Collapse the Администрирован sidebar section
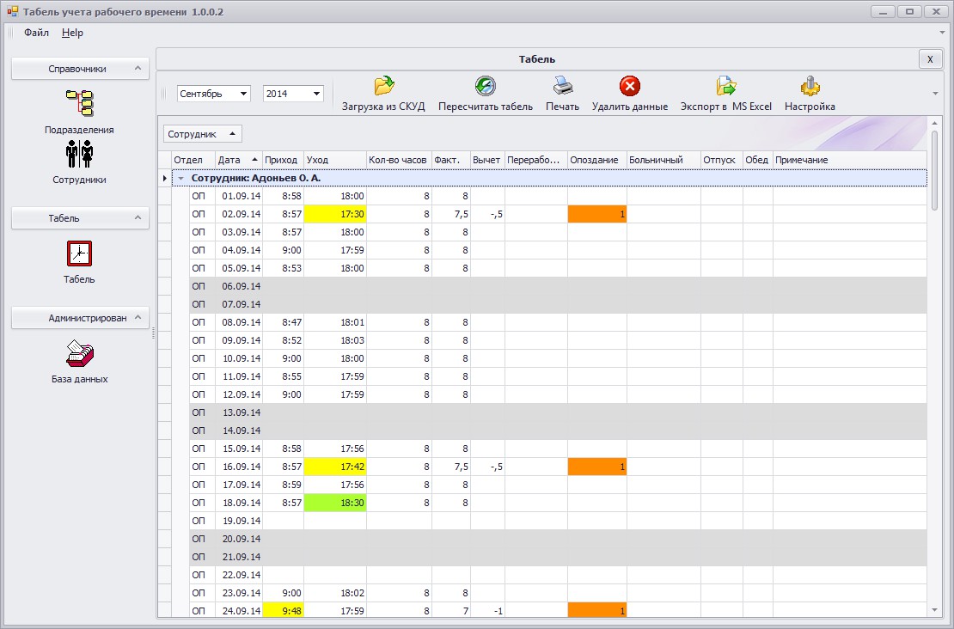Image resolution: width=954 pixels, height=629 pixels. tap(138, 318)
